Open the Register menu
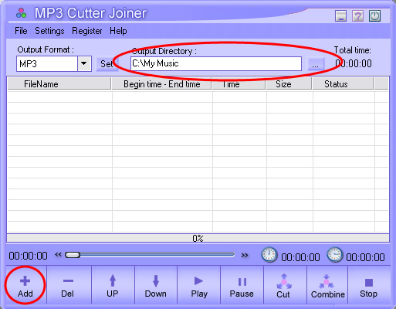 (x=87, y=31)
